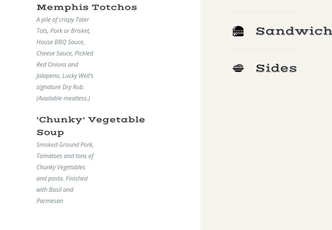Viewport: 332px width, 230px height.
Task: Click the "Red Onions and" text line
Action: point(57,64)
